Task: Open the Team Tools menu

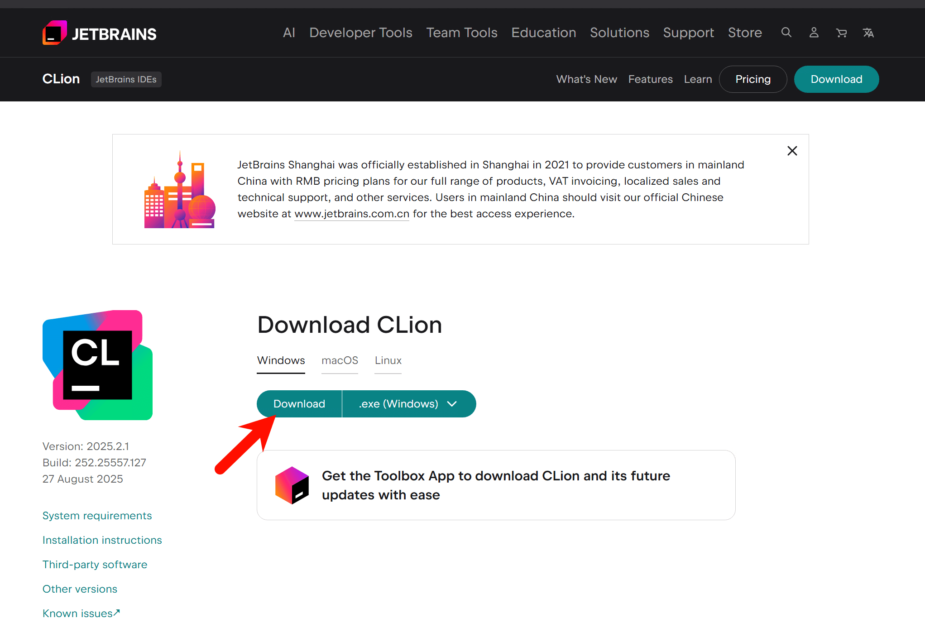Action: [x=461, y=33]
